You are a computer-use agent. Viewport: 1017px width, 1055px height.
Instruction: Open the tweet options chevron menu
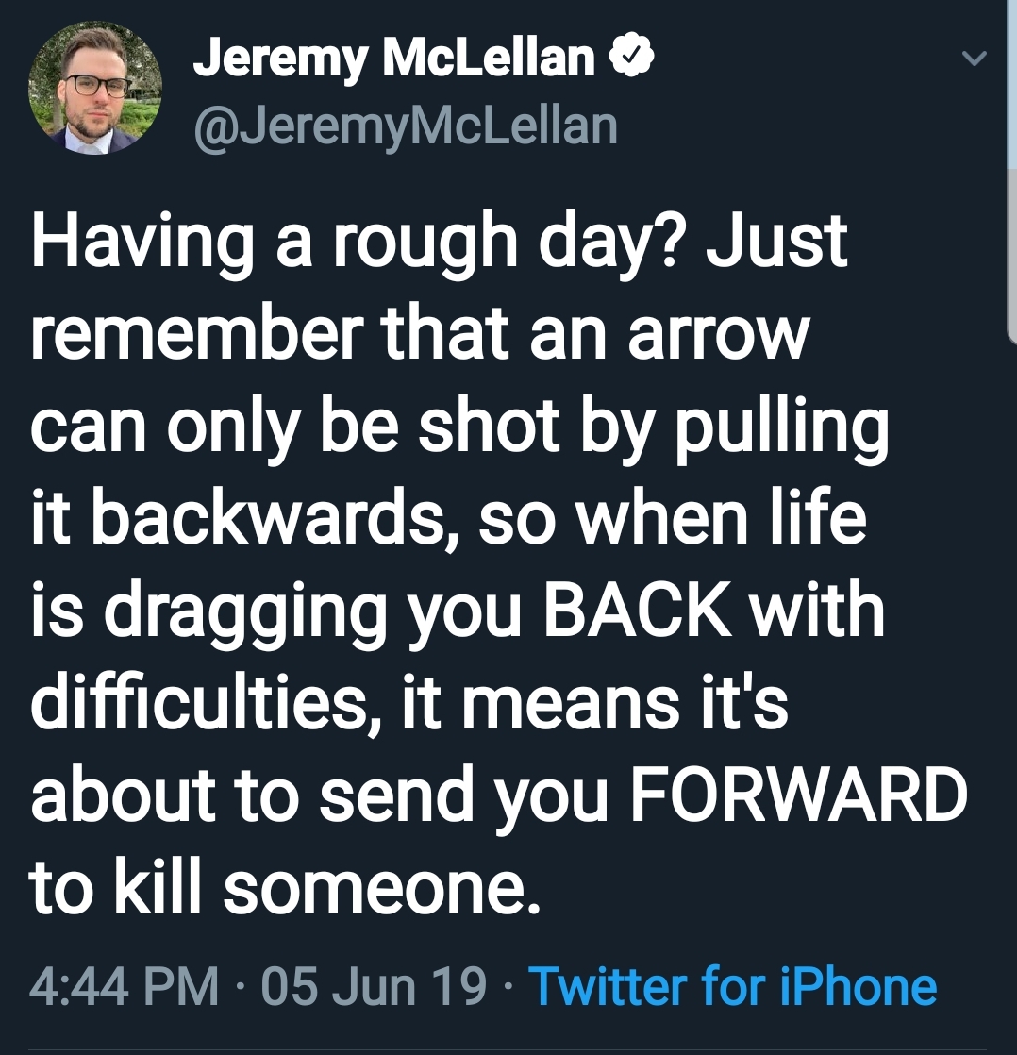coord(974,59)
